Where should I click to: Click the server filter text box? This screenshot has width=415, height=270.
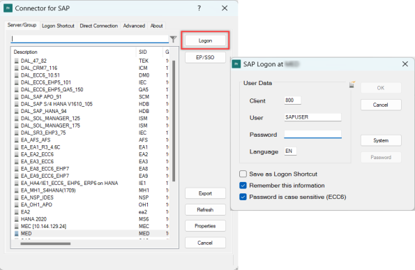89,39
